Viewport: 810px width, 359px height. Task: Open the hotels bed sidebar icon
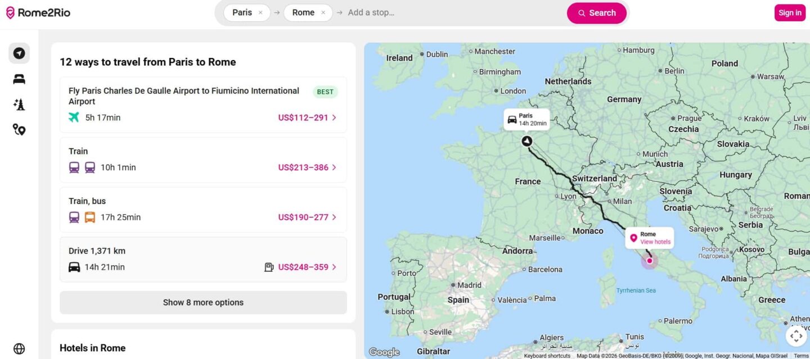pos(19,79)
